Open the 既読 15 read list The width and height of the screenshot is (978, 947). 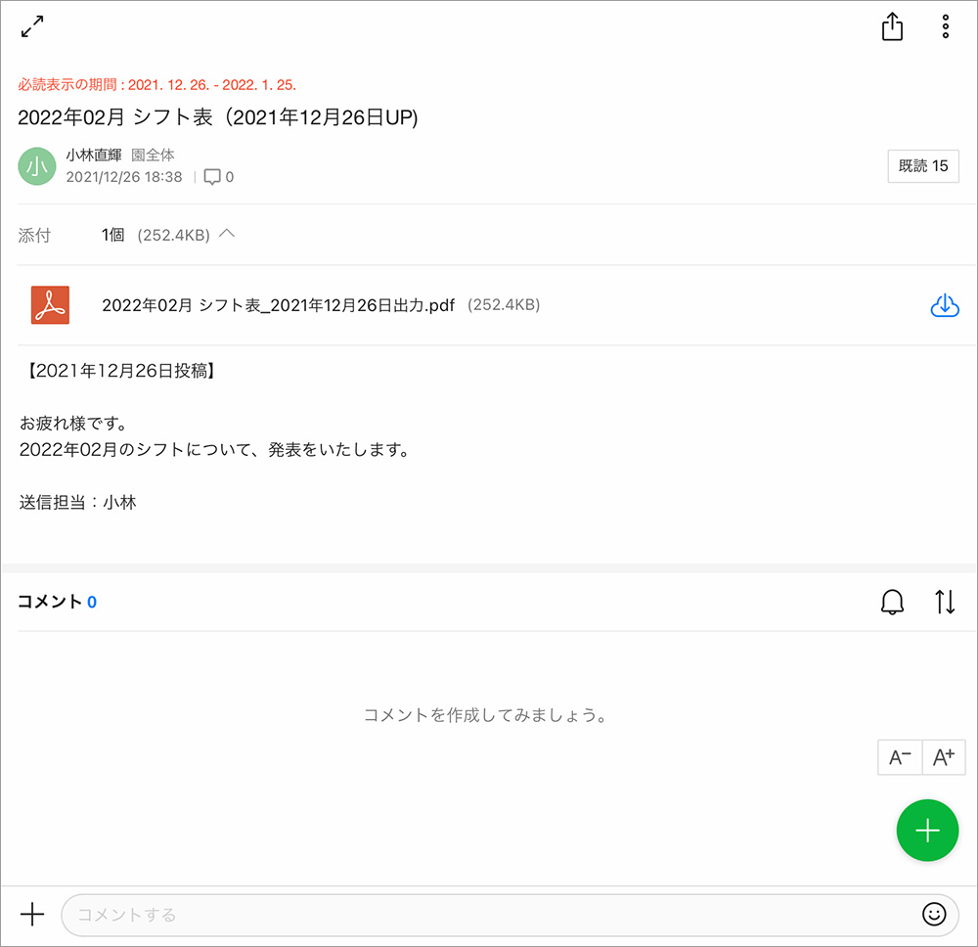(x=922, y=166)
